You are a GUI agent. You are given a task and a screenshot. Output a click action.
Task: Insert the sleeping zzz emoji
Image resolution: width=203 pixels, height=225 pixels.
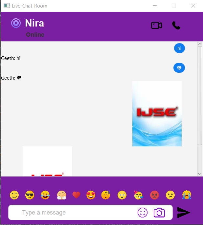106,195
